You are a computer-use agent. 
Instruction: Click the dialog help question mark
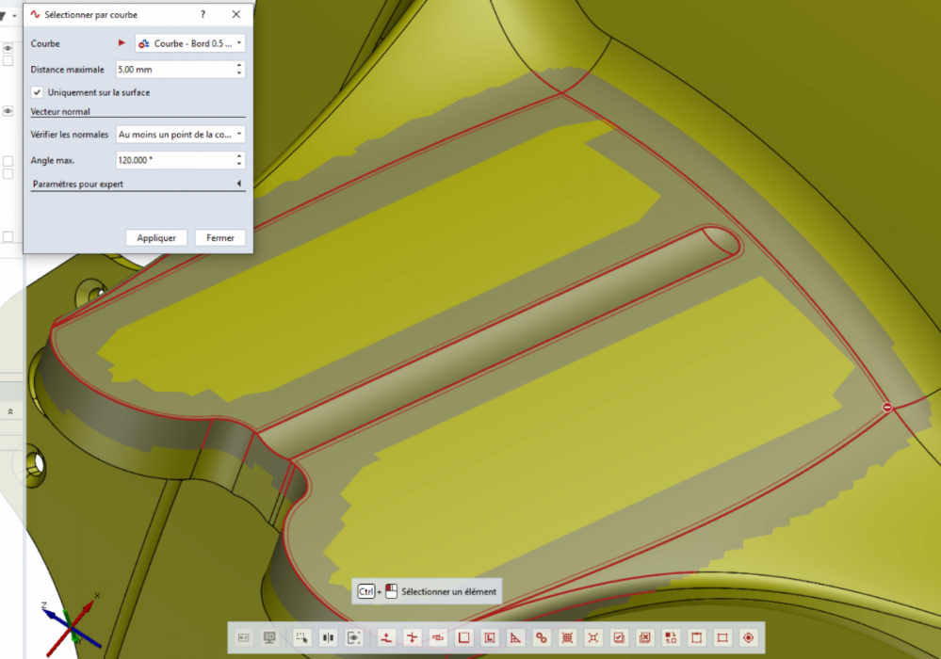click(203, 15)
